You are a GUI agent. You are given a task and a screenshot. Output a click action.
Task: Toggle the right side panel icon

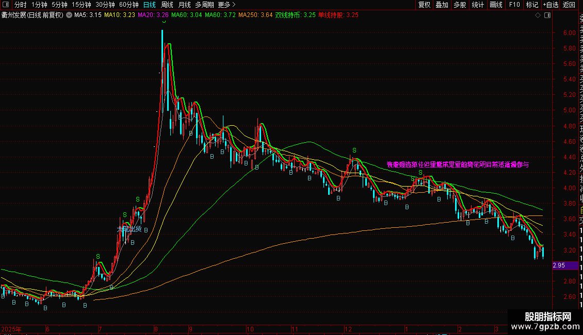547,15
